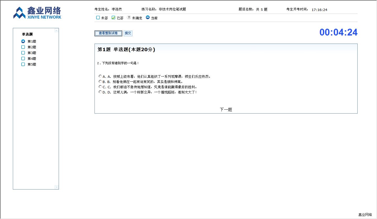Go to next question via 下一题
377x219 pixels.
click(226, 110)
